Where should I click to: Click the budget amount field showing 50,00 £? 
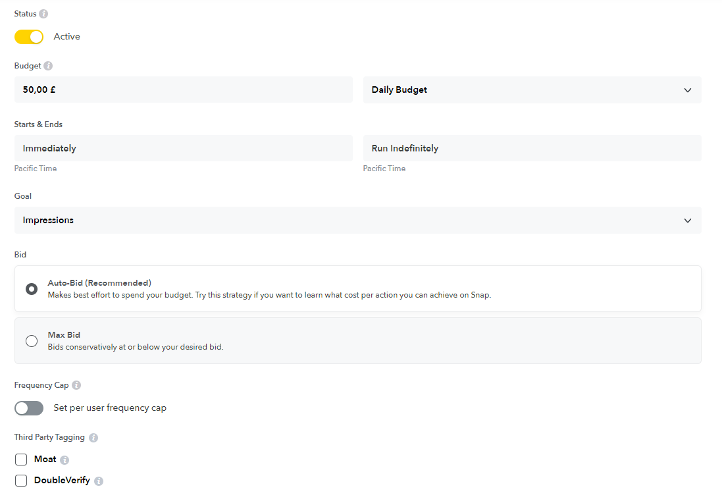[183, 90]
